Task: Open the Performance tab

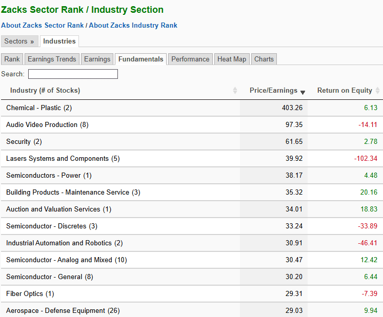Action: tap(190, 59)
